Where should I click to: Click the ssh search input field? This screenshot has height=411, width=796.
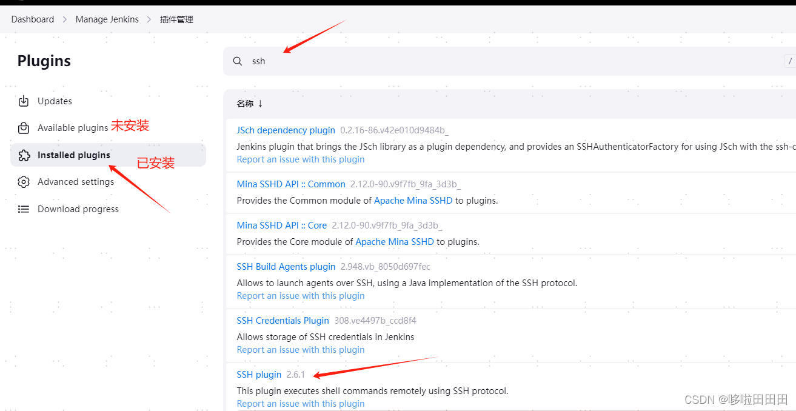364,61
